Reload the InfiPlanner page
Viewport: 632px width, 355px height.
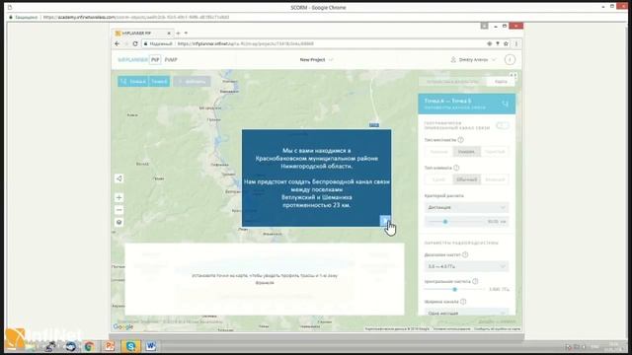pyautogui.click(x=135, y=43)
